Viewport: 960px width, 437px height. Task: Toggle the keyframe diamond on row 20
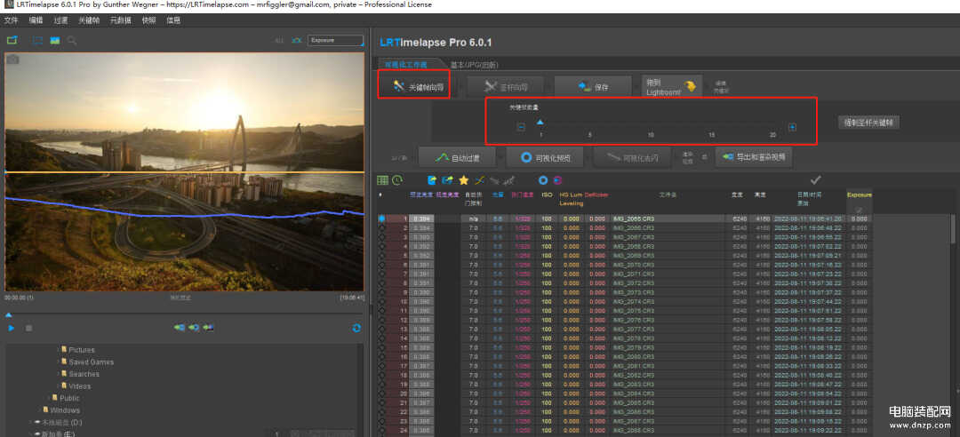pyautogui.click(x=382, y=393)
